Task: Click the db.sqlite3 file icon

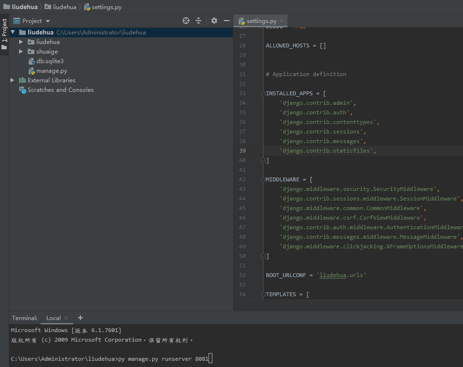Action: pyautogui.click(x=32, y=61)
